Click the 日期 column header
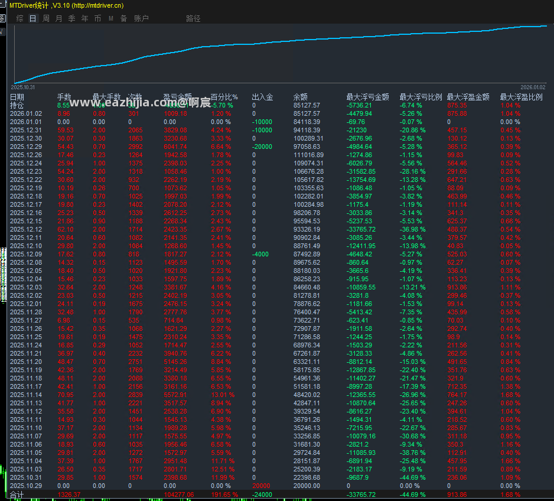The width and height of the screenshot is (554, 501). pyautogui.click(x=17, y=97)
